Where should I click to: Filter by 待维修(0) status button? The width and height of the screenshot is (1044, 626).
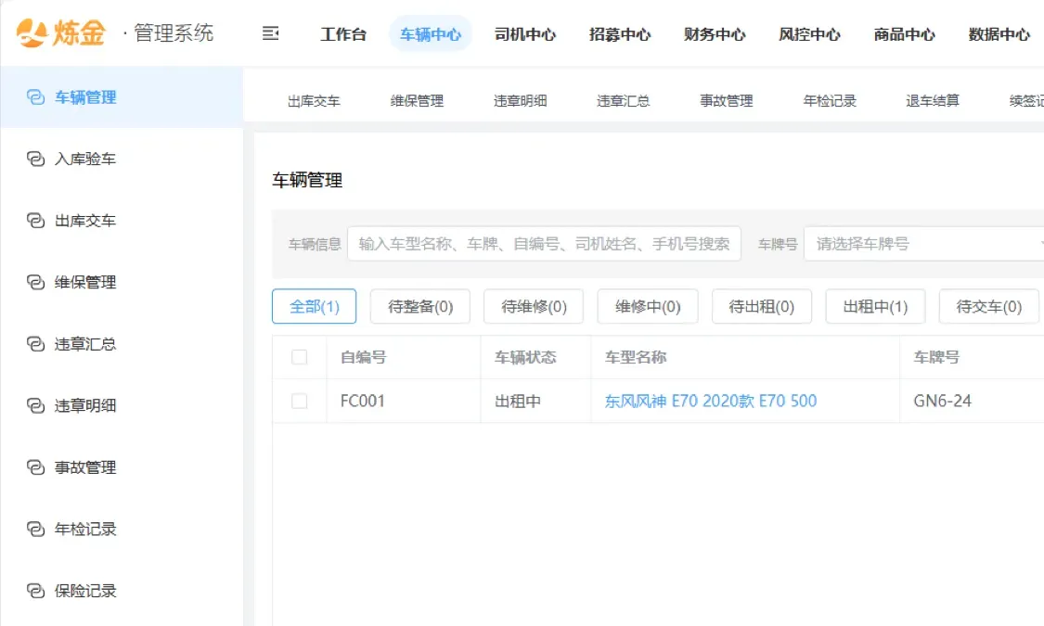coord(534,306)
